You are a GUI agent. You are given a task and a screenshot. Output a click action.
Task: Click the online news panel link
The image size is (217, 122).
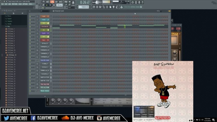tap(133, 7)
